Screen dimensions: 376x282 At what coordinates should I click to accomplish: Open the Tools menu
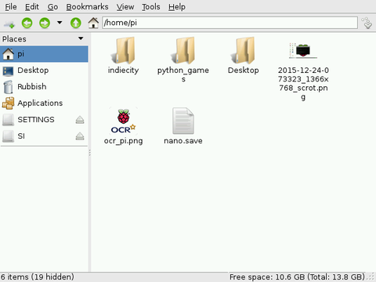click(x=151, y=6)
